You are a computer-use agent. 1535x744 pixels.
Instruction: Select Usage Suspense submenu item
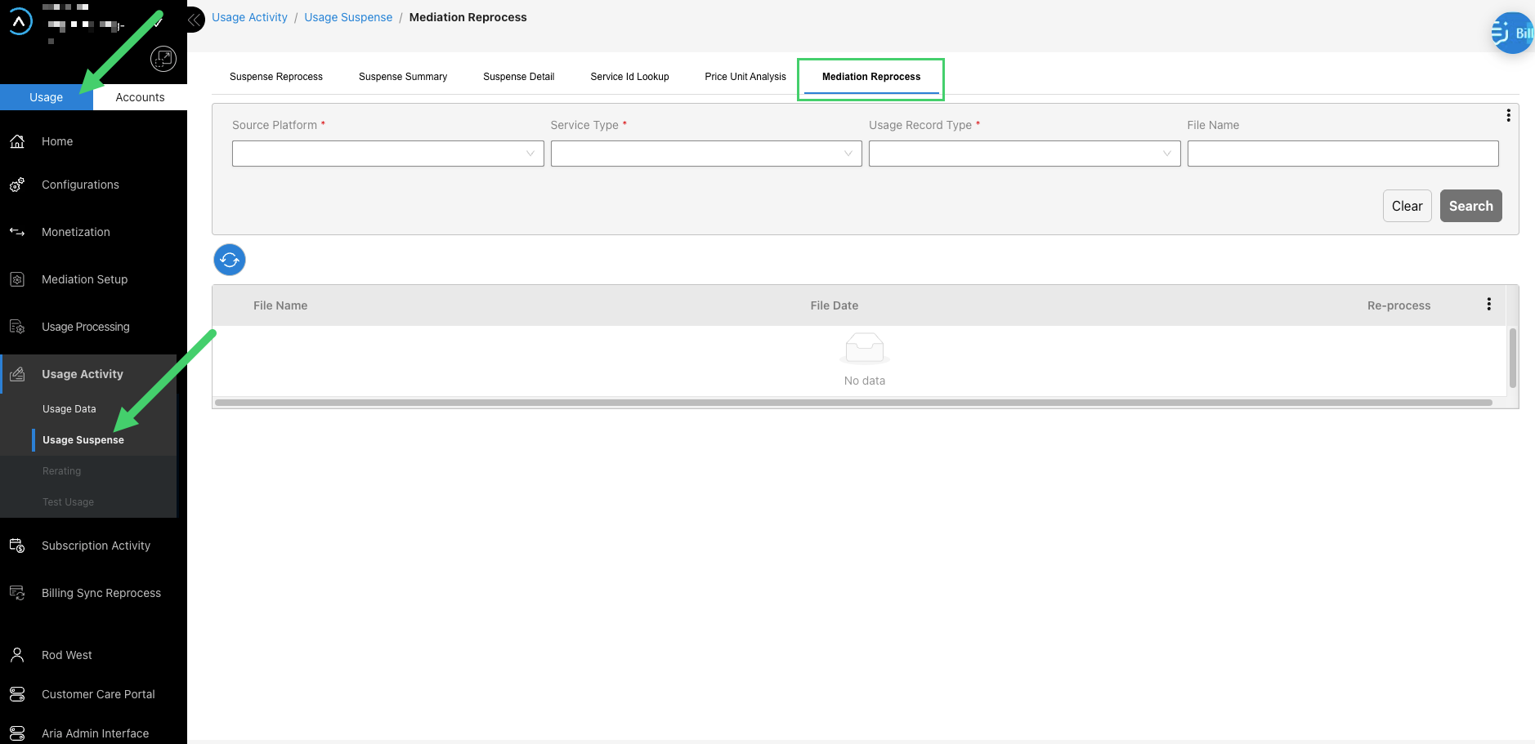click(x=83, y=440)
